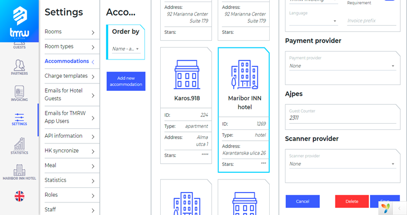407x215 pixels.
Task: Open the Statistics chart icon in sidebar
Action: (x=19, y=144)
